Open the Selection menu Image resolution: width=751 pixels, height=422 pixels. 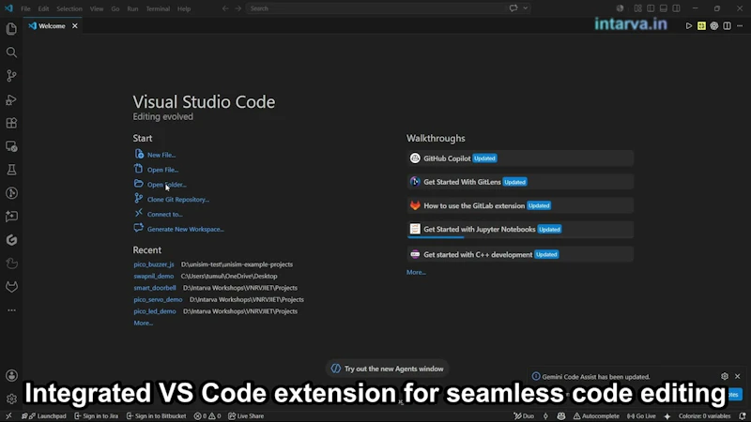[x=69, y=8]
